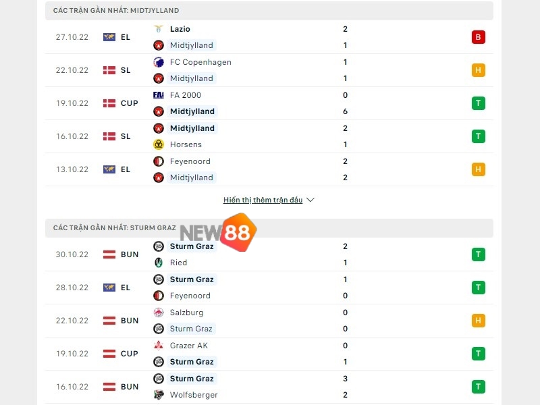
Task: Select the Feyenoord club crest
Action: pos(160,161)
